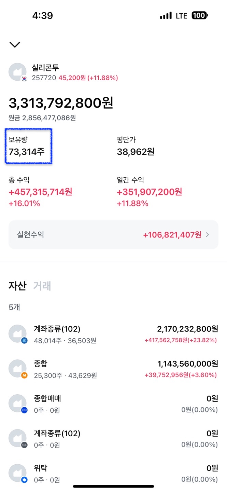Tap the 위탁 account icon
The image size is (227, 492).
[17, 473]
